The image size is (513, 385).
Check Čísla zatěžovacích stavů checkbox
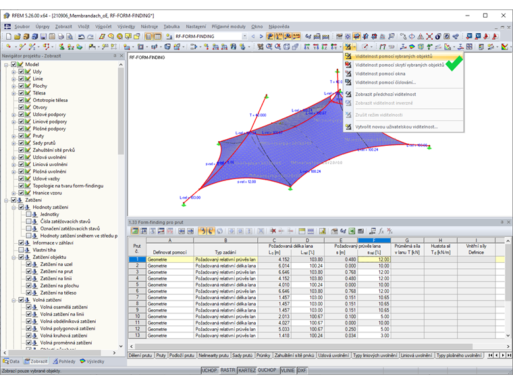(29, 222)
